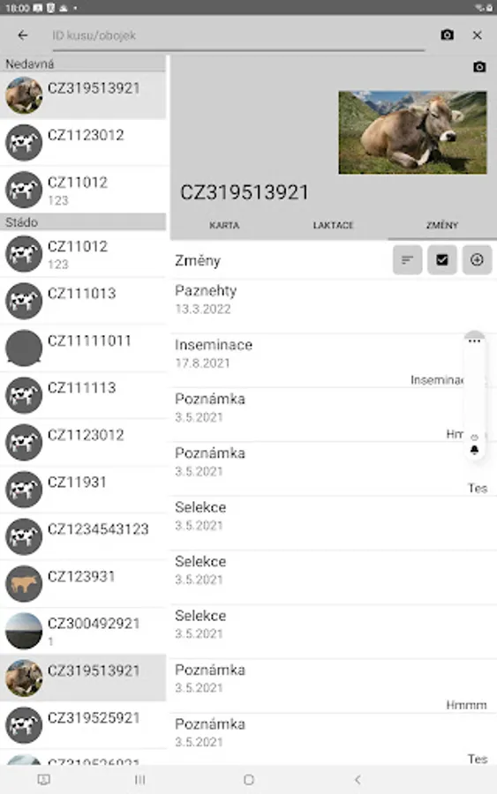
Task: Tap Android recent apps button
Action: [x=139, y=780]
